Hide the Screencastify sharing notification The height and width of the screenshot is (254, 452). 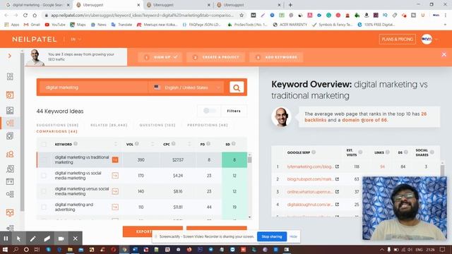click(x=293, y=237)
